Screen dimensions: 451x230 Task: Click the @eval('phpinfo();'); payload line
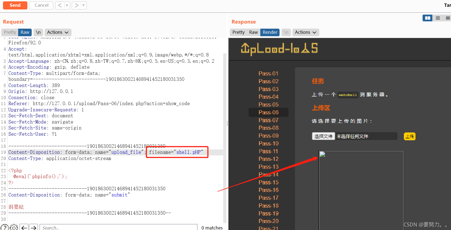pos(40,176)
